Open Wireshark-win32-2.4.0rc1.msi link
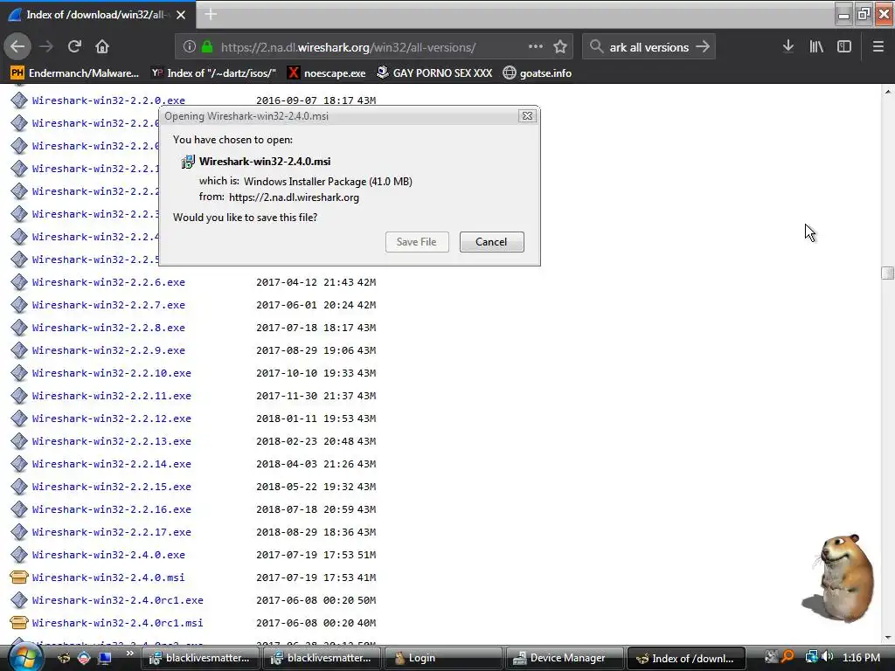895x671 pixels. coord(118,624)
